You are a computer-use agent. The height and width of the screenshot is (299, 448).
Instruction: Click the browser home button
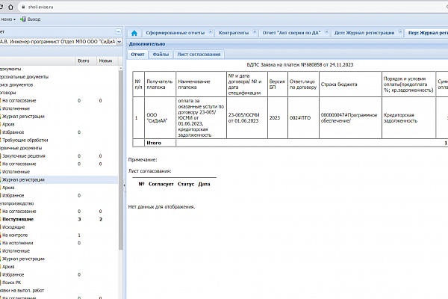click(10, 7)
